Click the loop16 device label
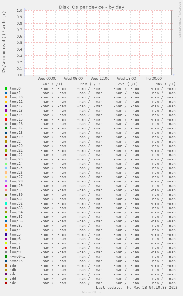183x296 pixels. pos(16,124)
